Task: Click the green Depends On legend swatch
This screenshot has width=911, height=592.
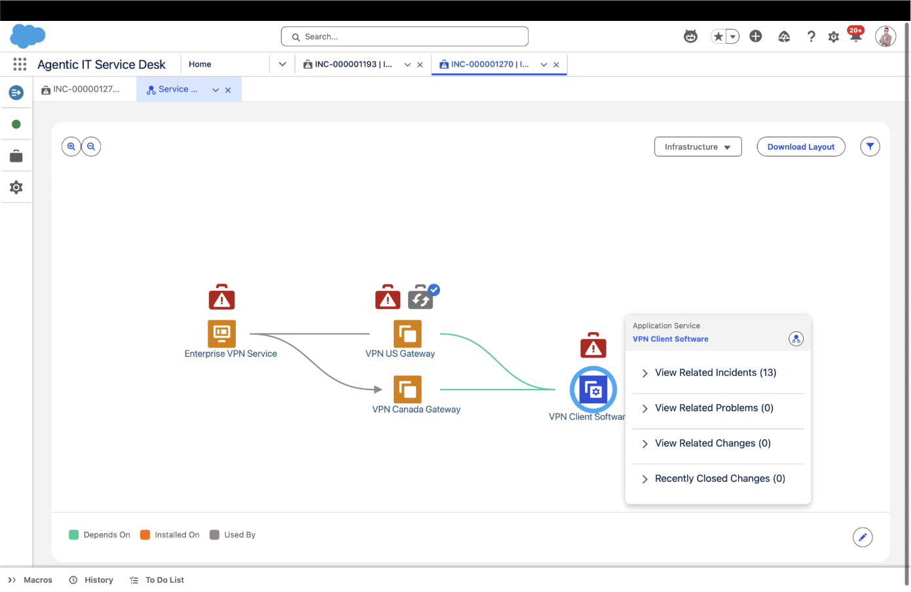Action: 74,535
